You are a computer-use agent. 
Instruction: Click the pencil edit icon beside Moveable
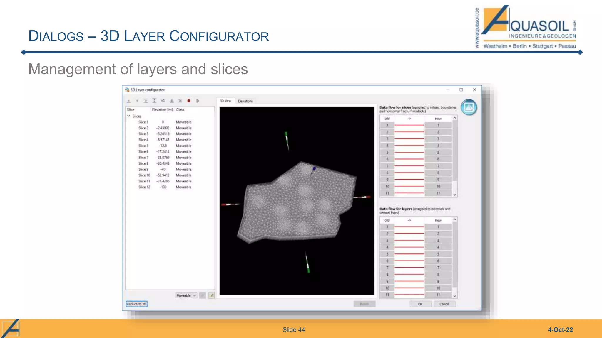coord(211,295)
